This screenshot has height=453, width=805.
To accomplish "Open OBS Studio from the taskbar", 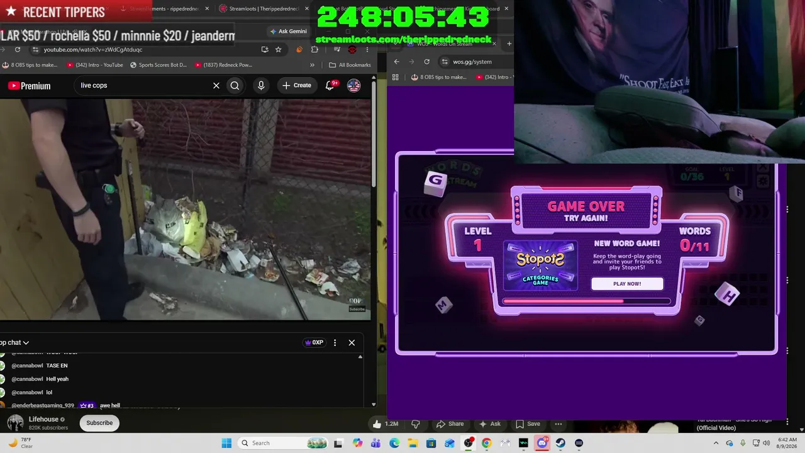I will click(x=468, y=443).
